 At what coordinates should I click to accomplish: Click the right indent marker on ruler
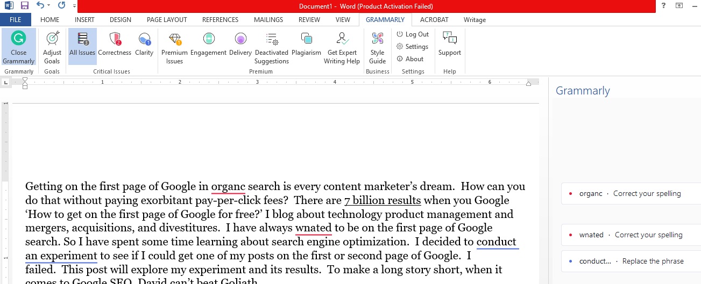[528, 83]
